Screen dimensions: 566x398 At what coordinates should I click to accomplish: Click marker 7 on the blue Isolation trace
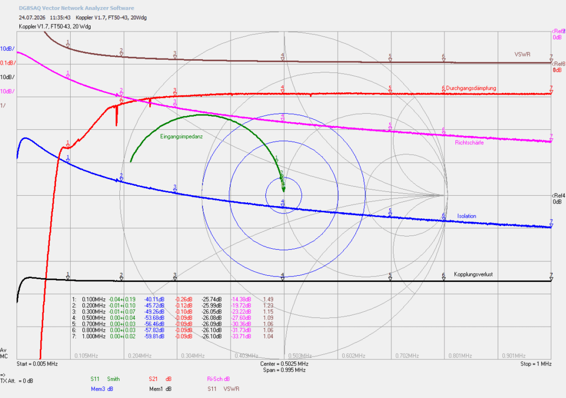[551, 223]
